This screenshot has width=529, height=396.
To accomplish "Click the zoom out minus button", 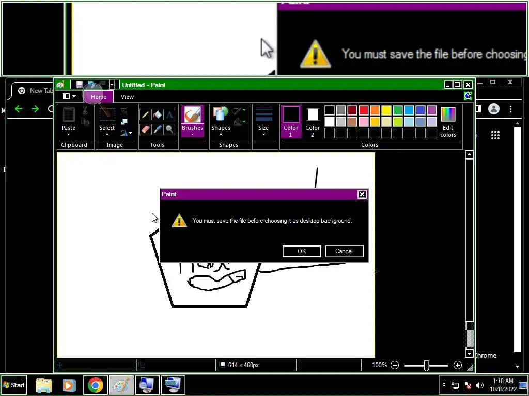I will [x=394, y=365].
